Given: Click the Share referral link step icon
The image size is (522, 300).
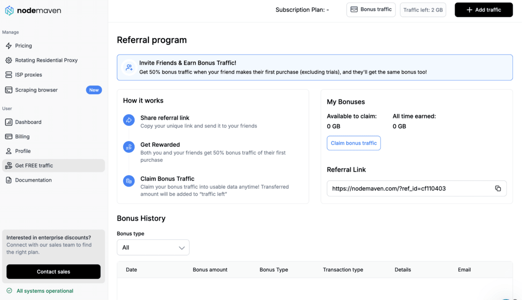Looking at the screenshot, I should click(129, 120).
